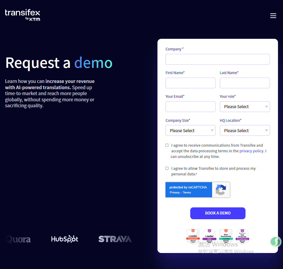The image size is (283, 269).
Task: Focus the Company input field
Action: coord(218,59)
